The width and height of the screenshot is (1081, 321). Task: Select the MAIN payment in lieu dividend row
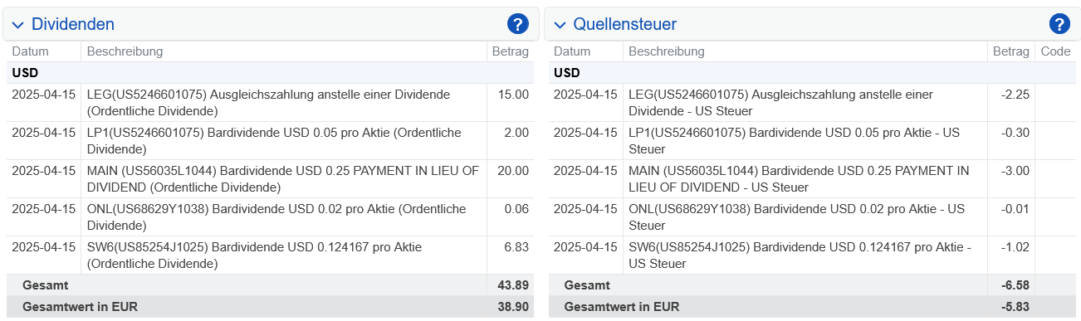[270, 179]
